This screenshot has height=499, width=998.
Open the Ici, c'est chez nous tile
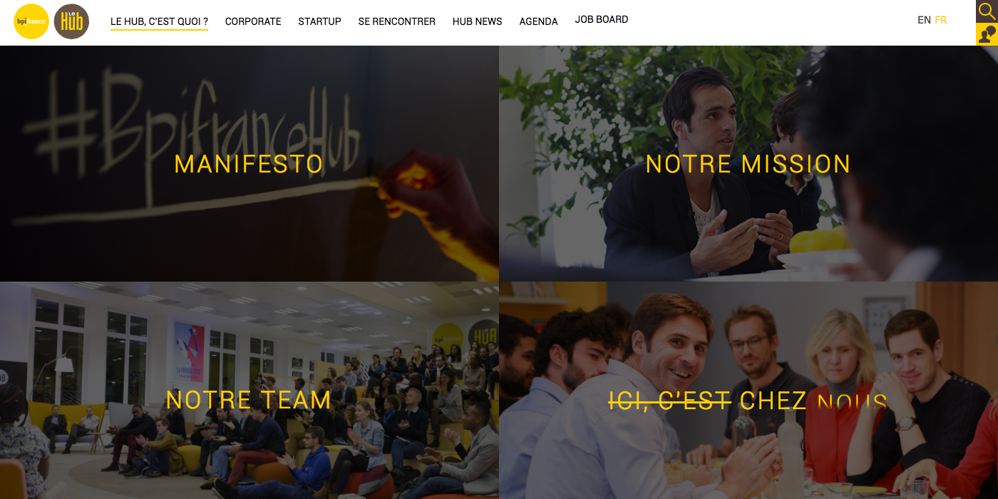tap(748, 401)
